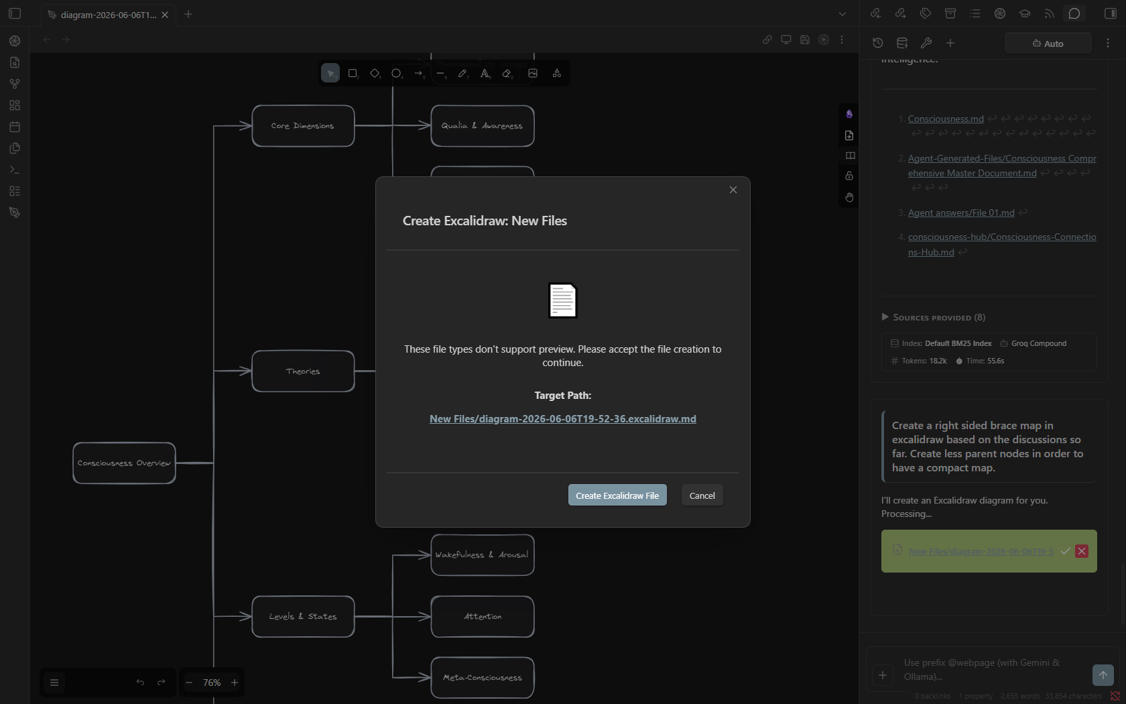Screen dimensions: 1126x704
Task: Expand Sources Provided (8) section
Action: tap(934, 317)
